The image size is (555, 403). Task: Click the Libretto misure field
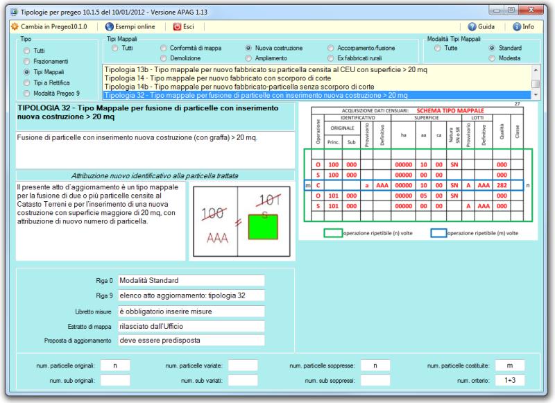click(191, 311)
